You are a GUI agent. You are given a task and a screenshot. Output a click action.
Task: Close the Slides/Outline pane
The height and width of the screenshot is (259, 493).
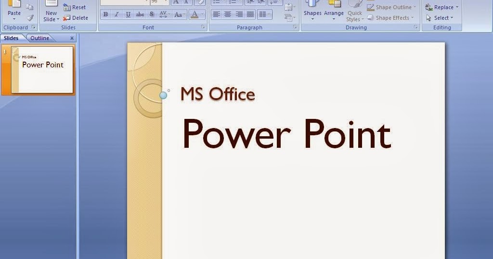72,38
